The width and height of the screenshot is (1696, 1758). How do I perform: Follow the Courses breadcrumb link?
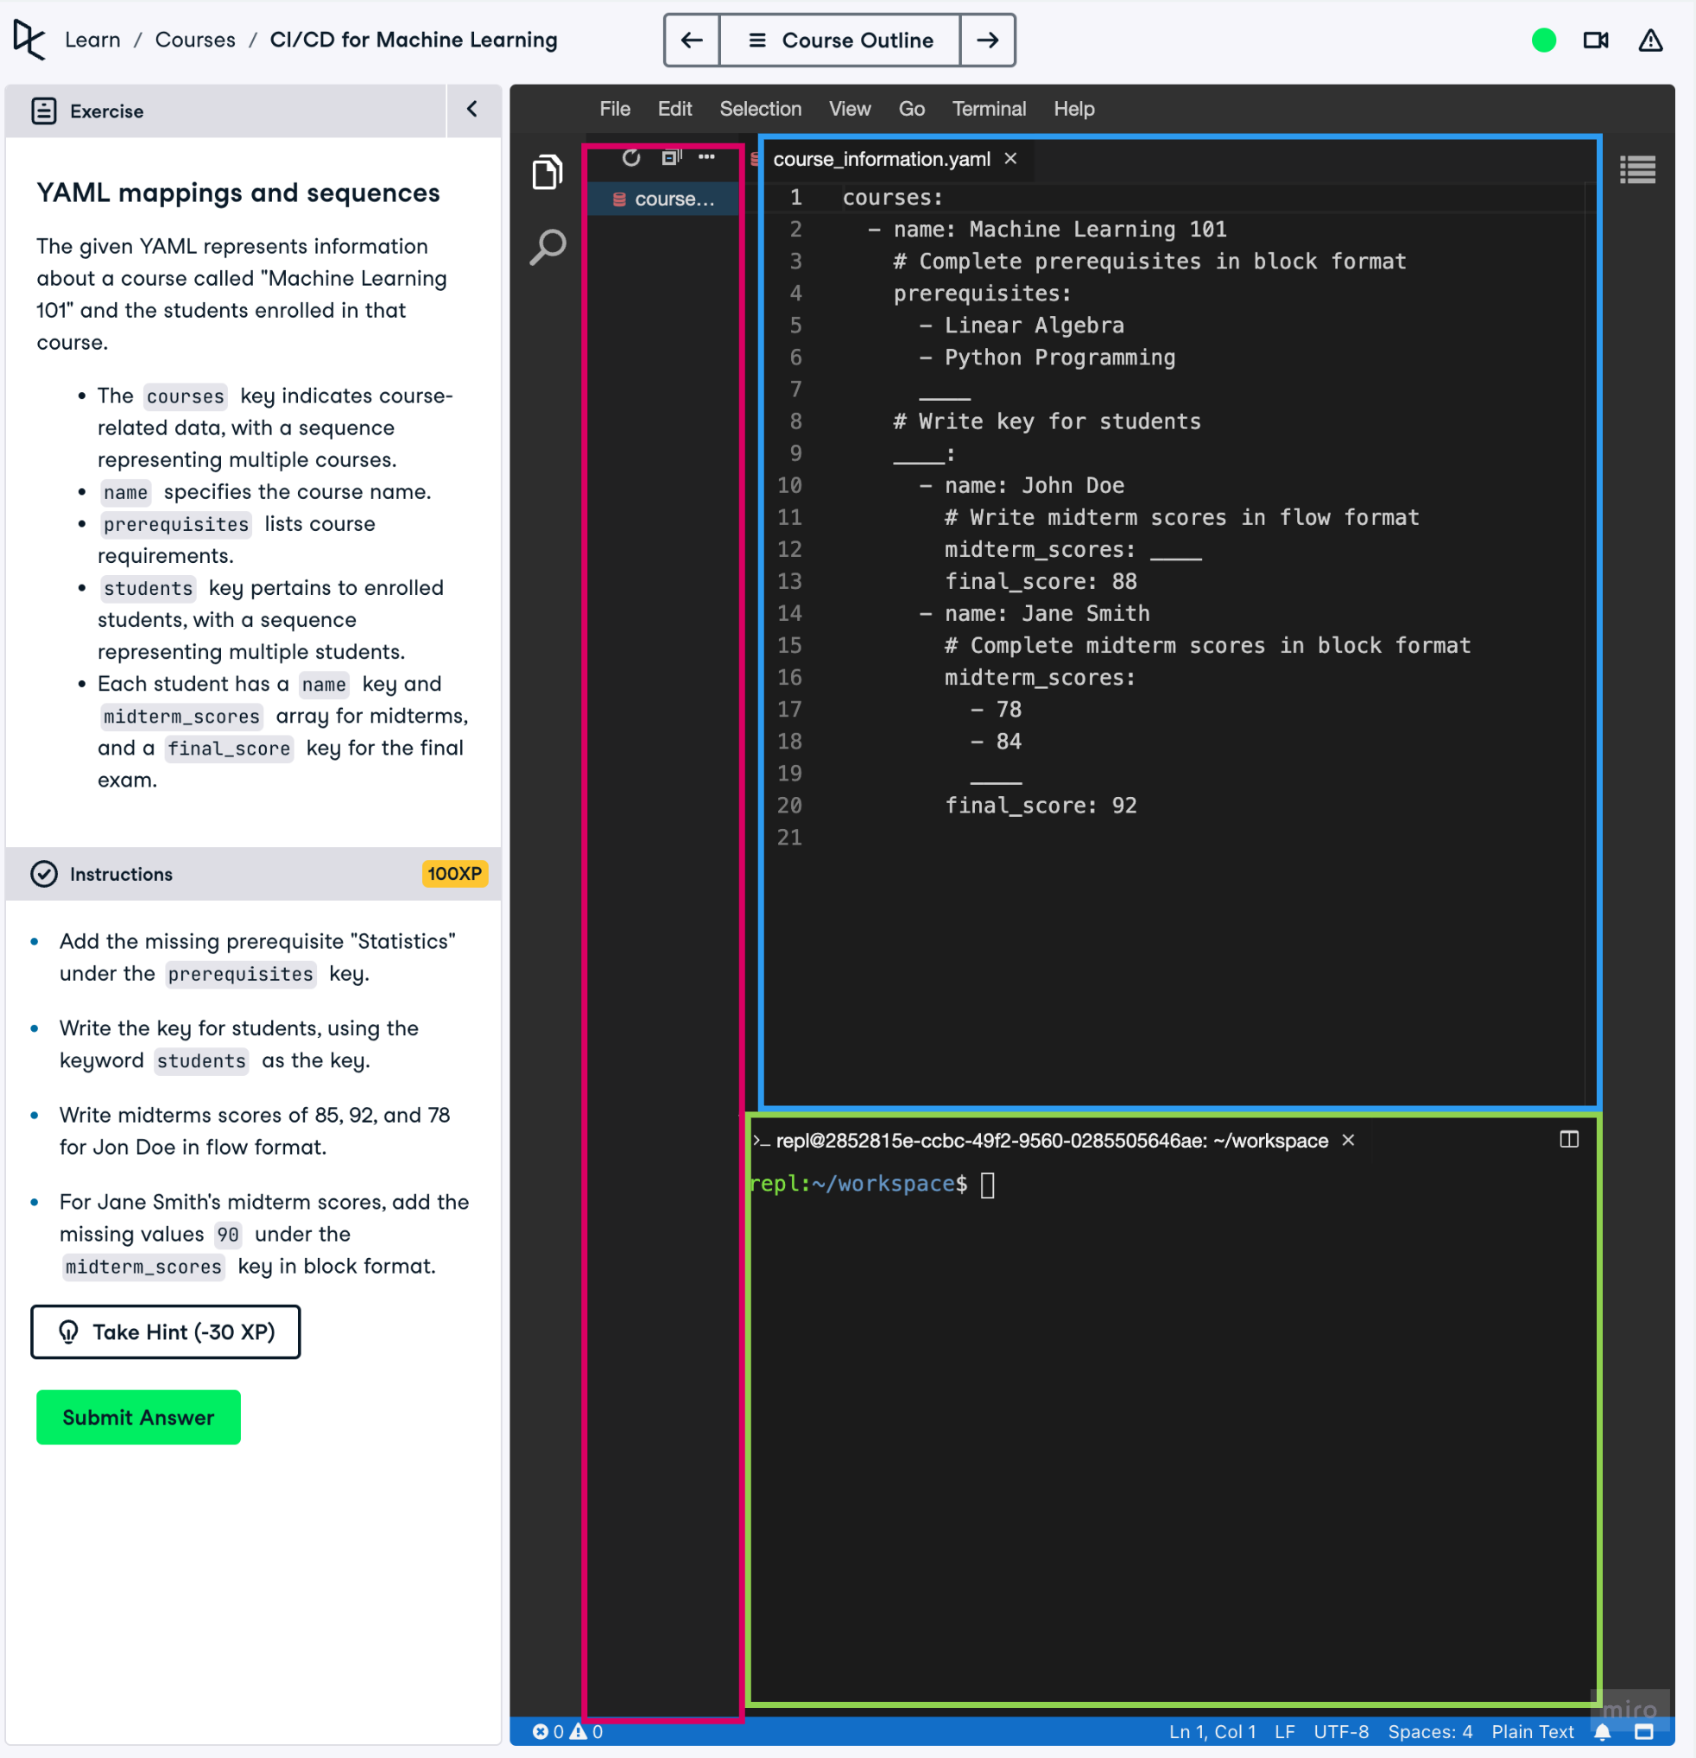click(195, 40)
